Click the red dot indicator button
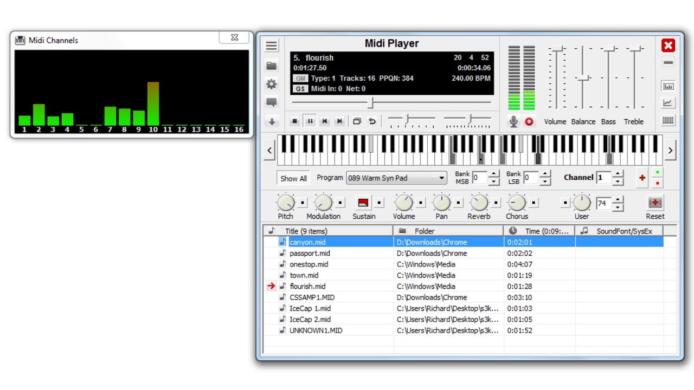 (x=658, y=183)
